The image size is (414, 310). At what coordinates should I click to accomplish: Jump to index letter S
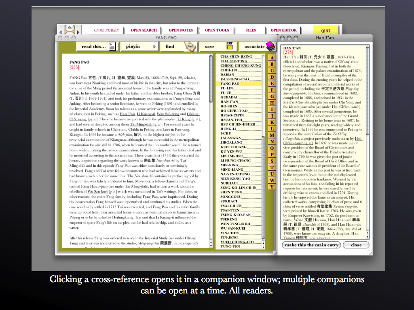[x=272, y=161]
